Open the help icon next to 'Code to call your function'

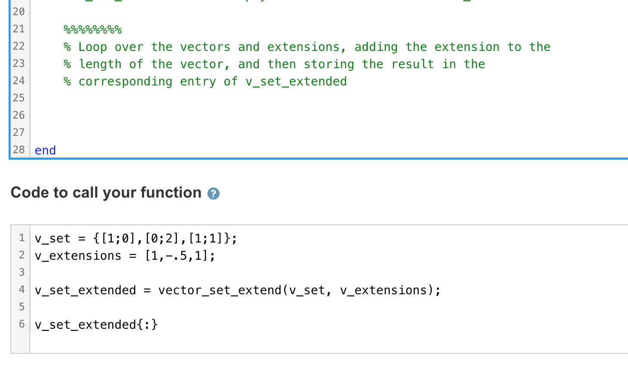(213, 193)
